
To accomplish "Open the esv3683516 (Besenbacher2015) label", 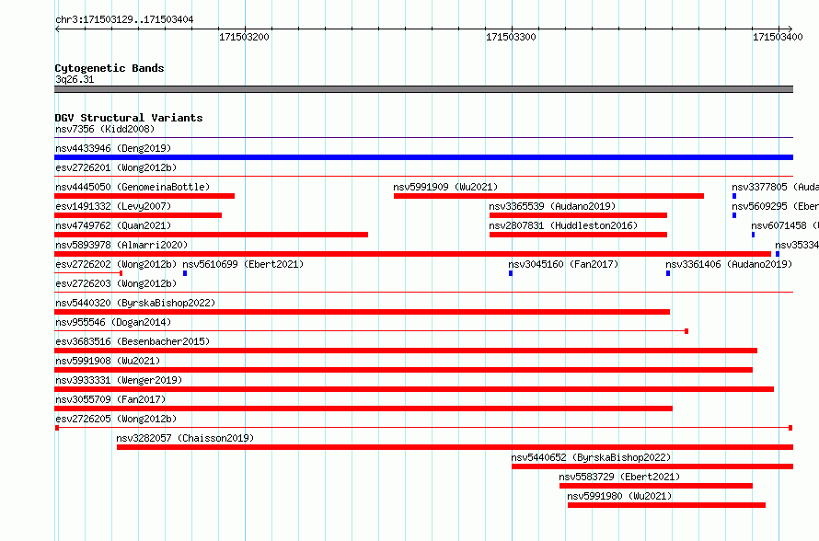I will [x=133, y=341].
